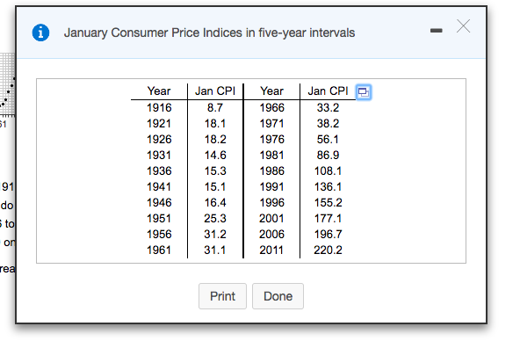Screen dimensions: 520x341
Task: Click the Done button
Action: point(278,296)
